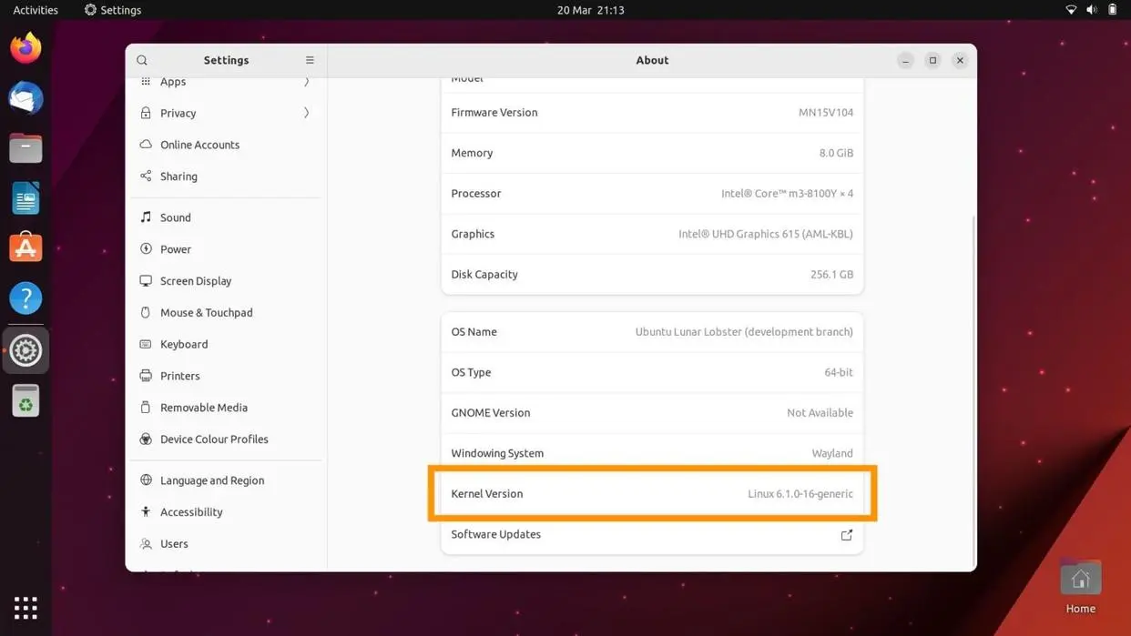Maximize the Settings window
The image size is (1131, 636).
point(932,60)
